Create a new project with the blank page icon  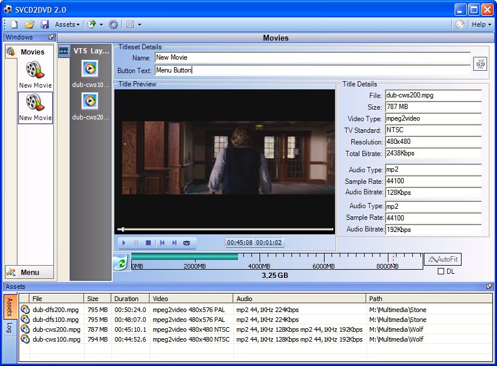pos(15,24)
